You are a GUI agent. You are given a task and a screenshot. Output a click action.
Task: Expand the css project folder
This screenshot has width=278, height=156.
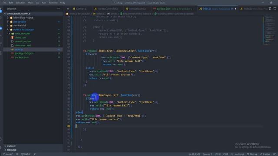click(x=33, y=22)
